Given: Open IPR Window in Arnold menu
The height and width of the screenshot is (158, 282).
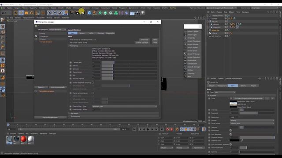Looking at the screenshot, I should (192, 61).
